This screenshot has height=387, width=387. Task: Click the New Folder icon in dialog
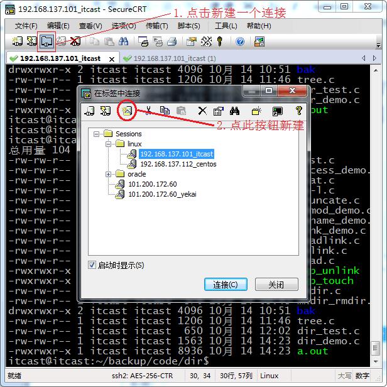tap(256, 111)
